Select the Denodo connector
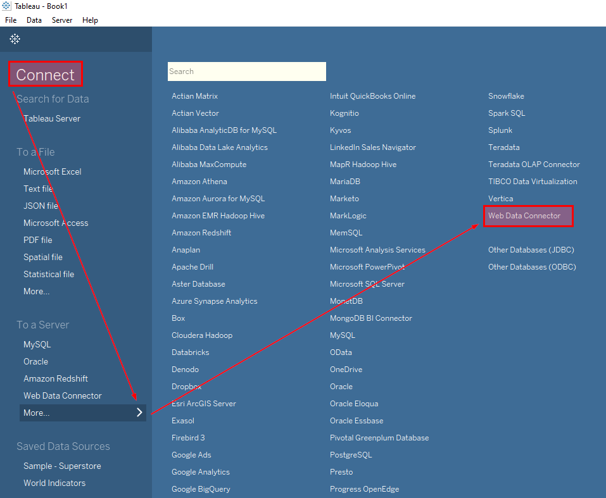Screen dimensions: 606x498 pos(185,370)
